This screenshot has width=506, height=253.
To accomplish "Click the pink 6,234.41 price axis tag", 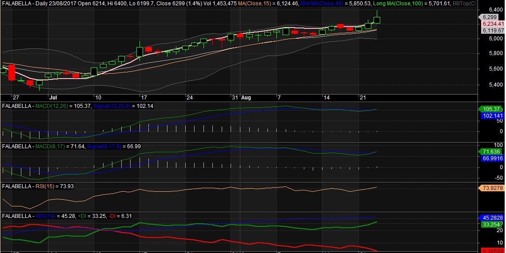I will coord(493,24).
